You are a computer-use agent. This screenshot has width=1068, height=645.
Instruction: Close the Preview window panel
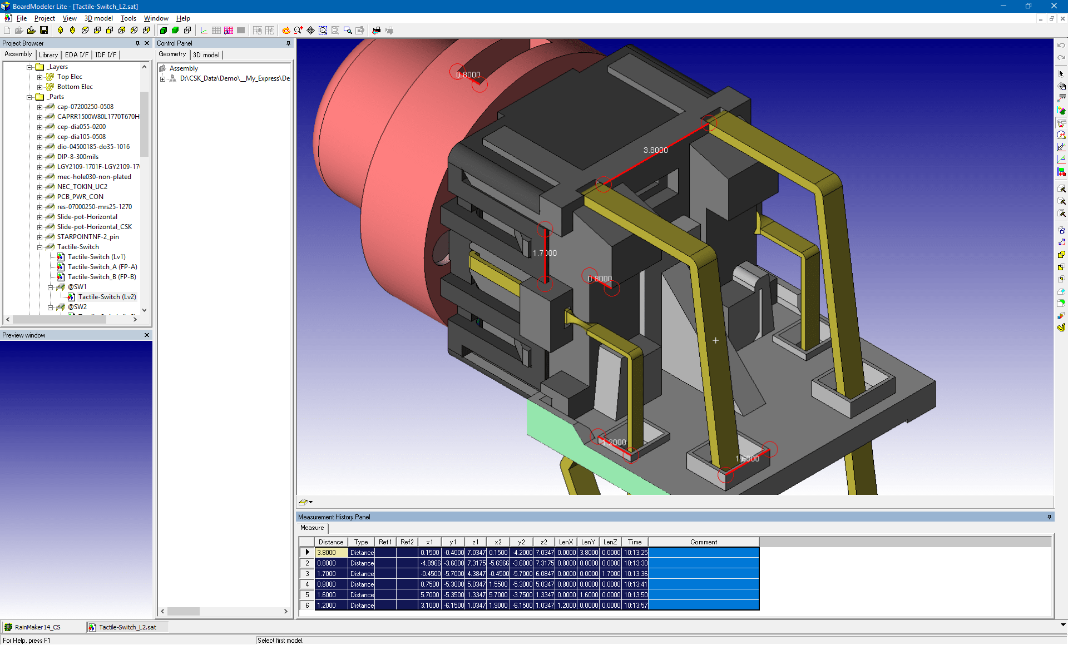pyautogui.click(x=147, y=335)
